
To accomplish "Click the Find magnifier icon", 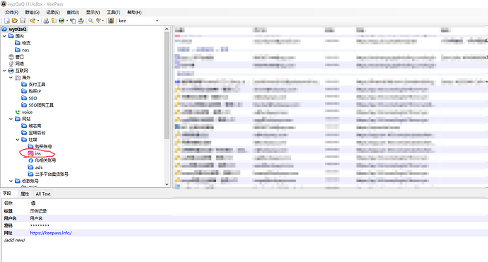I will (x=91, y=20).
